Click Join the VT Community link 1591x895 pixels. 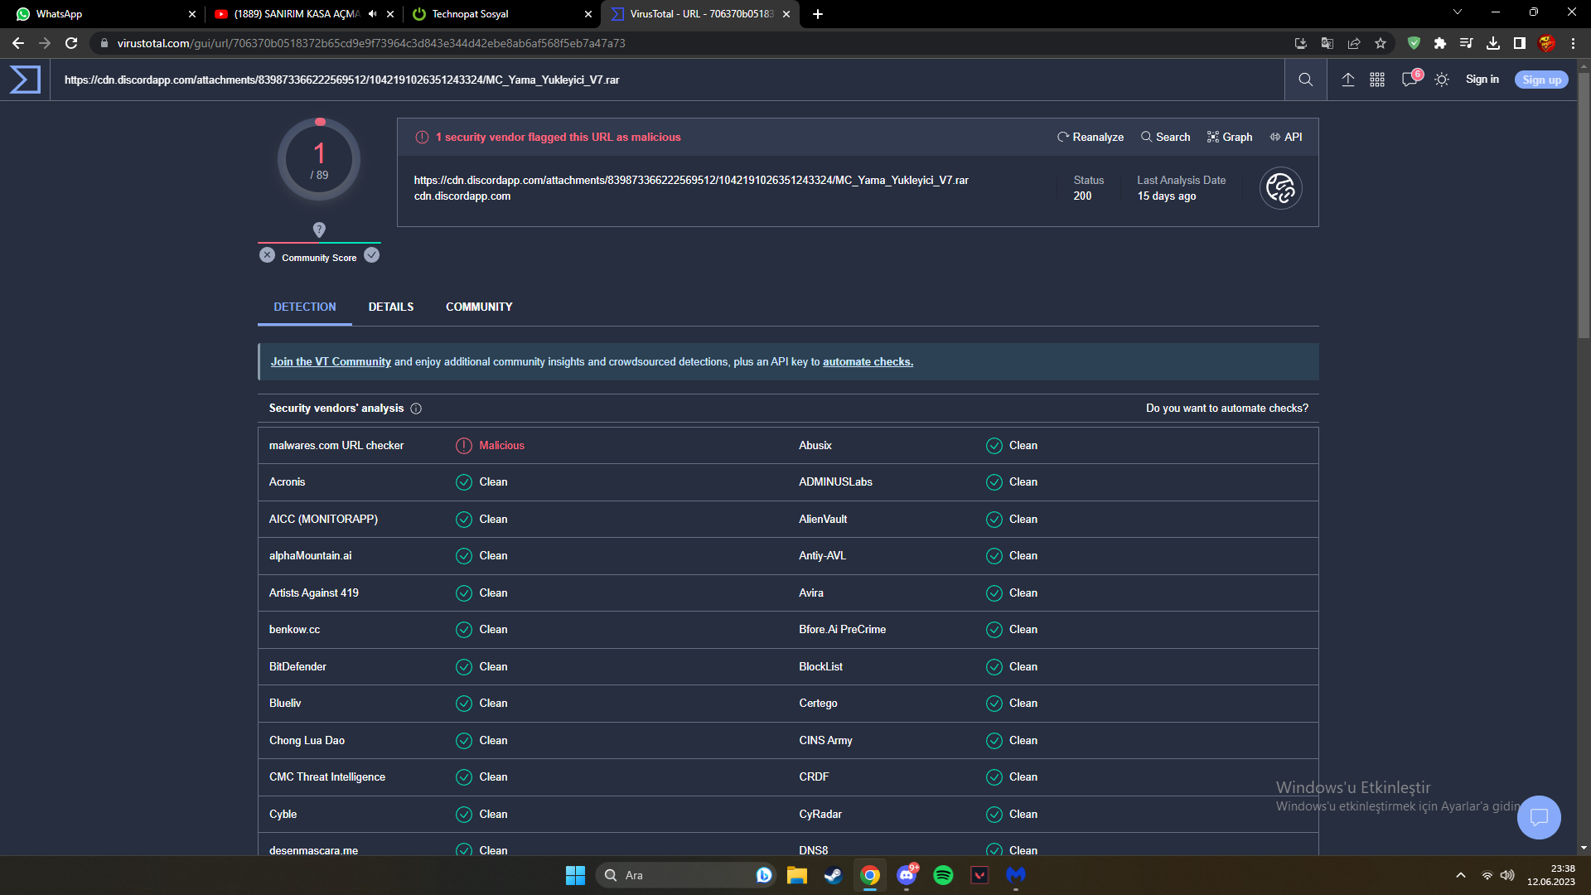[331, 362]
